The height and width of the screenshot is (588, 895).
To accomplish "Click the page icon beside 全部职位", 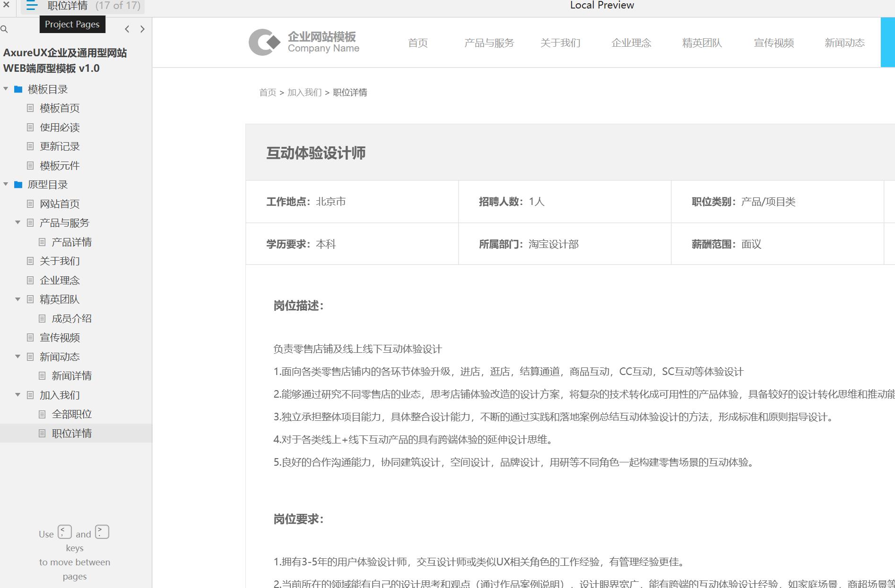I will pyautogui.click(x=42, y=414).
